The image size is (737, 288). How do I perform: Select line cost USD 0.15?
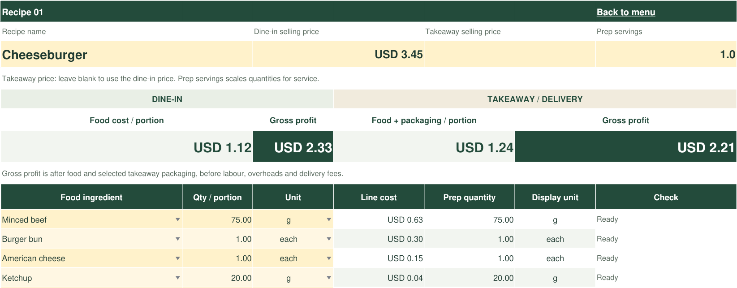click(x=379, y=258)
